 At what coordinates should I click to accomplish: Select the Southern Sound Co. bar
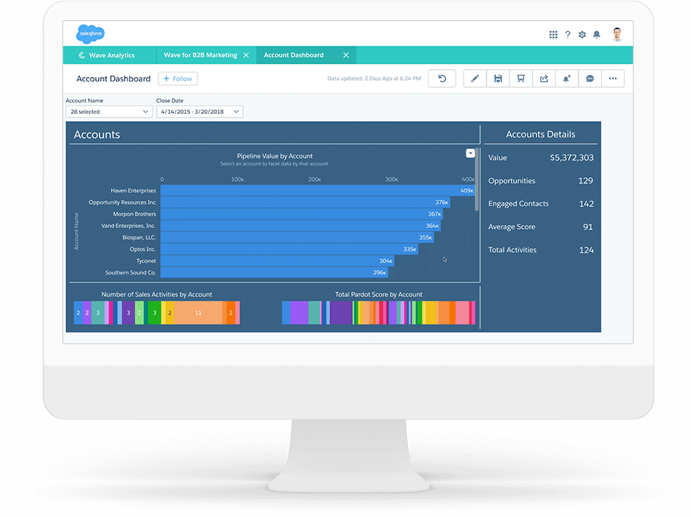click(274, 272)
